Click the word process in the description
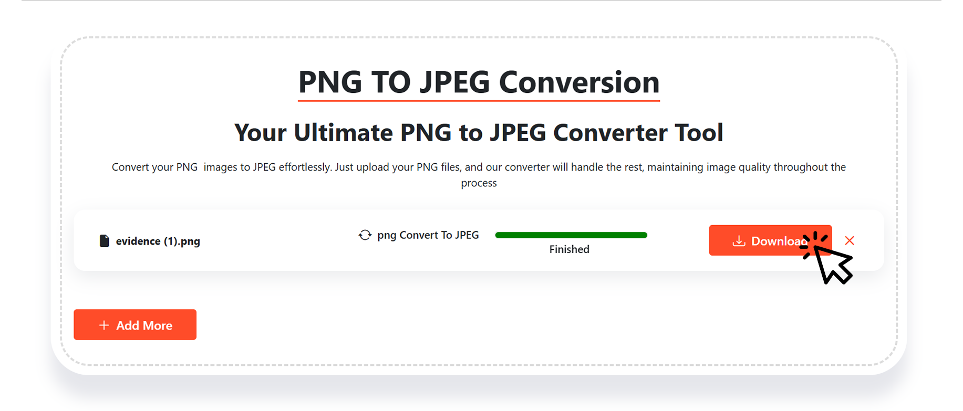 point(479,183)
